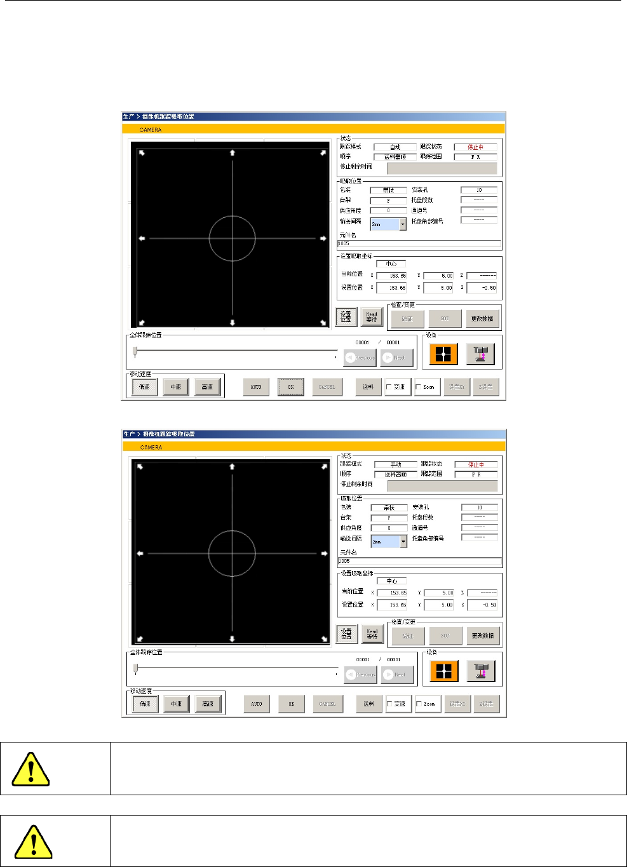627x867 pixels.
Task: Jog diagonally with down-left arrow in 自动 window
Action: (142, 323)
